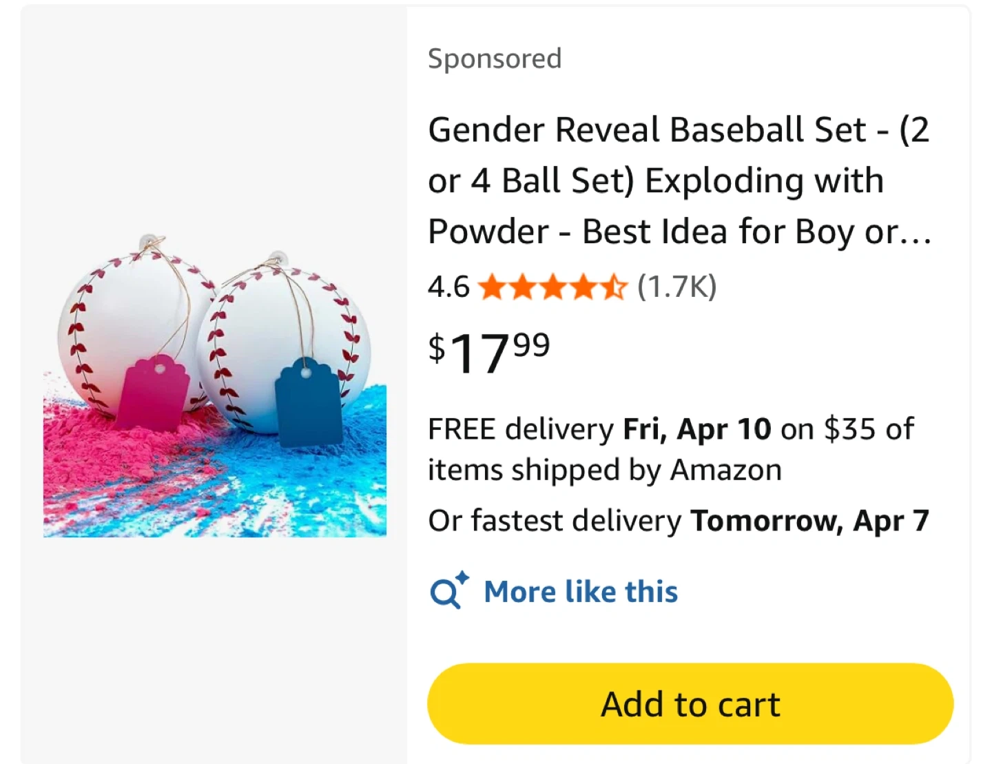
Task: Click the blue tag on the right baseball
Action: click(x=308, y=403)
